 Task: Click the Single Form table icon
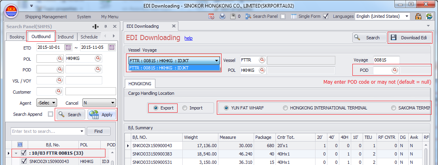coord(294,17)
